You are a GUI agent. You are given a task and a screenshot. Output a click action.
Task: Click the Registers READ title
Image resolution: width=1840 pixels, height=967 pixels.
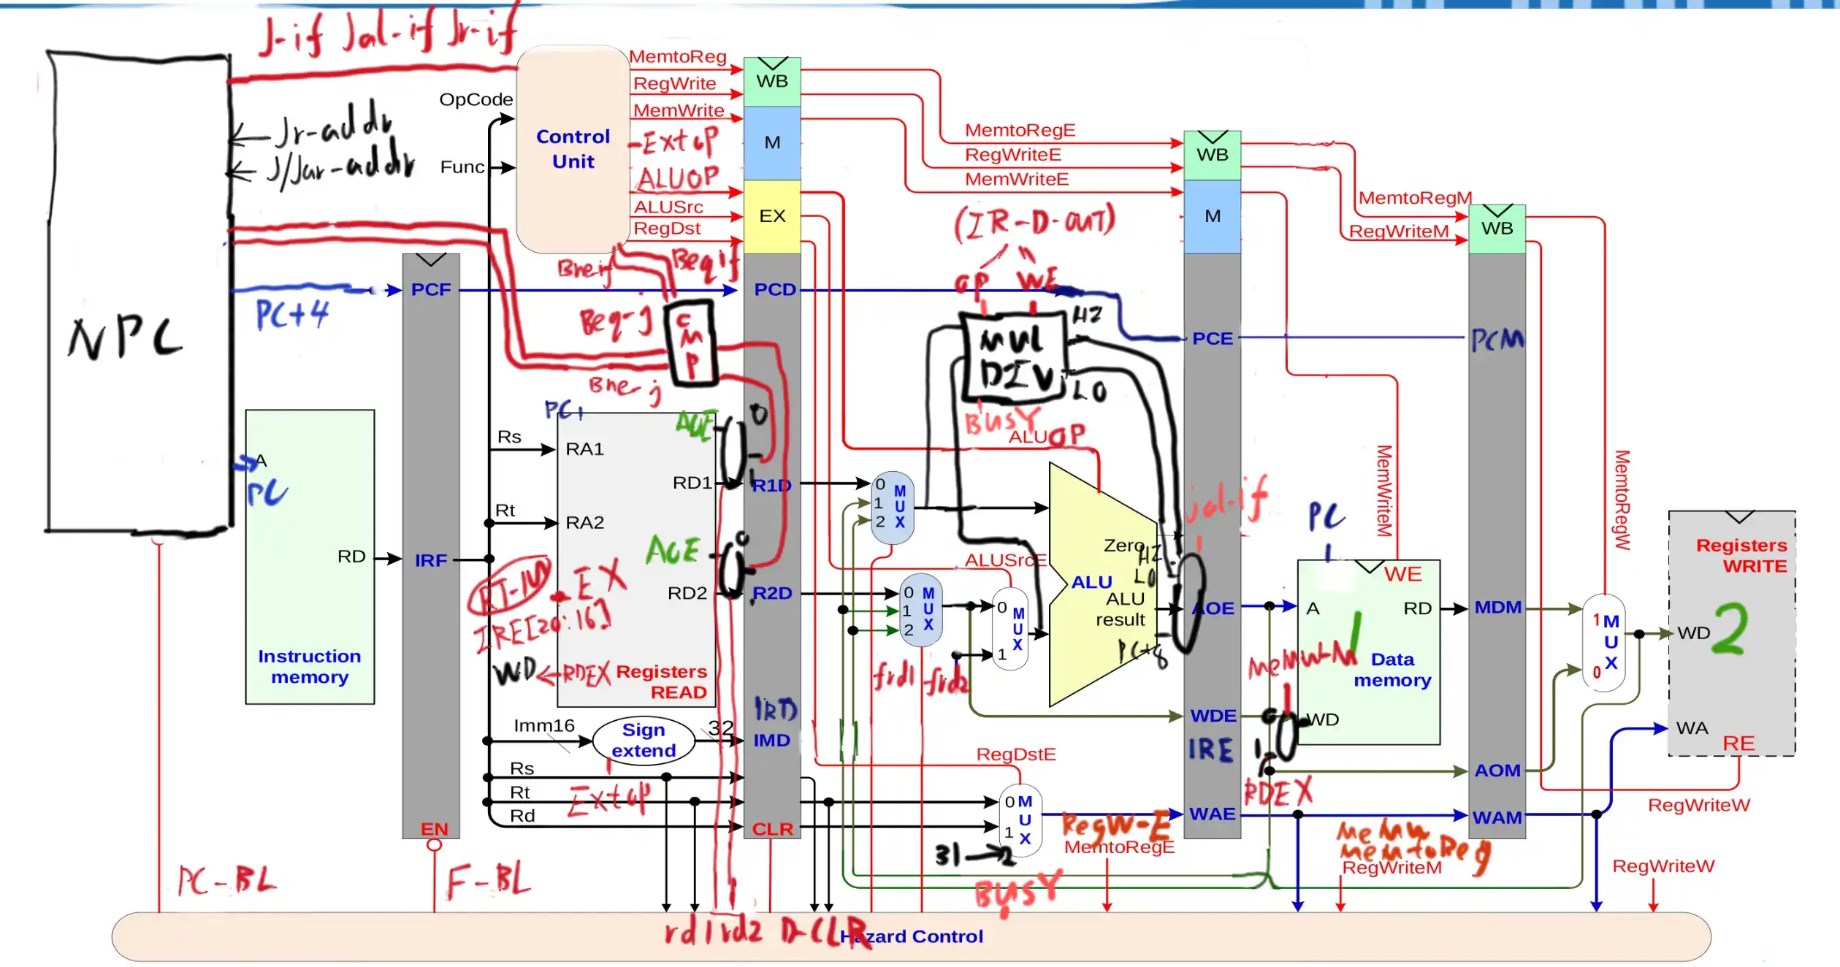[661, 681]
